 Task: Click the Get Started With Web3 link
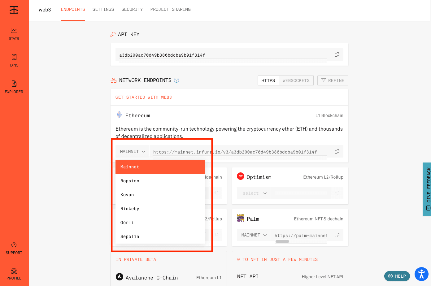(x=144, y=97)
